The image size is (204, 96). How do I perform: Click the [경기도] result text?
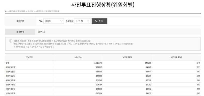point(42,32)
